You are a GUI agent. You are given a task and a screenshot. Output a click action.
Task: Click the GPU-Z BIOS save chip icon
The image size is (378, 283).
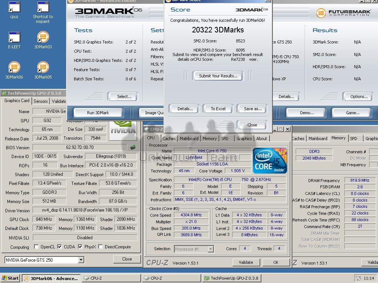coord(133,147)
